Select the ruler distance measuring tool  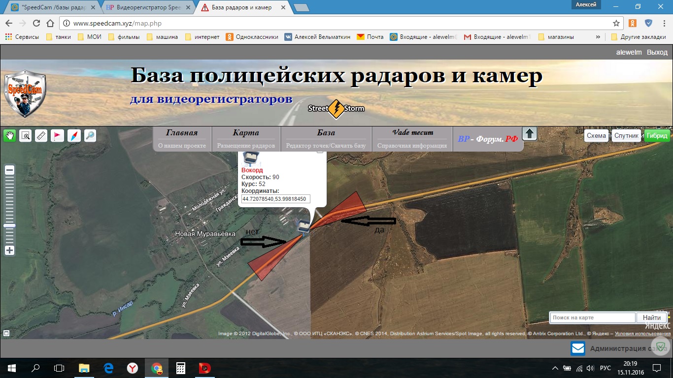(x=41, y=136)
